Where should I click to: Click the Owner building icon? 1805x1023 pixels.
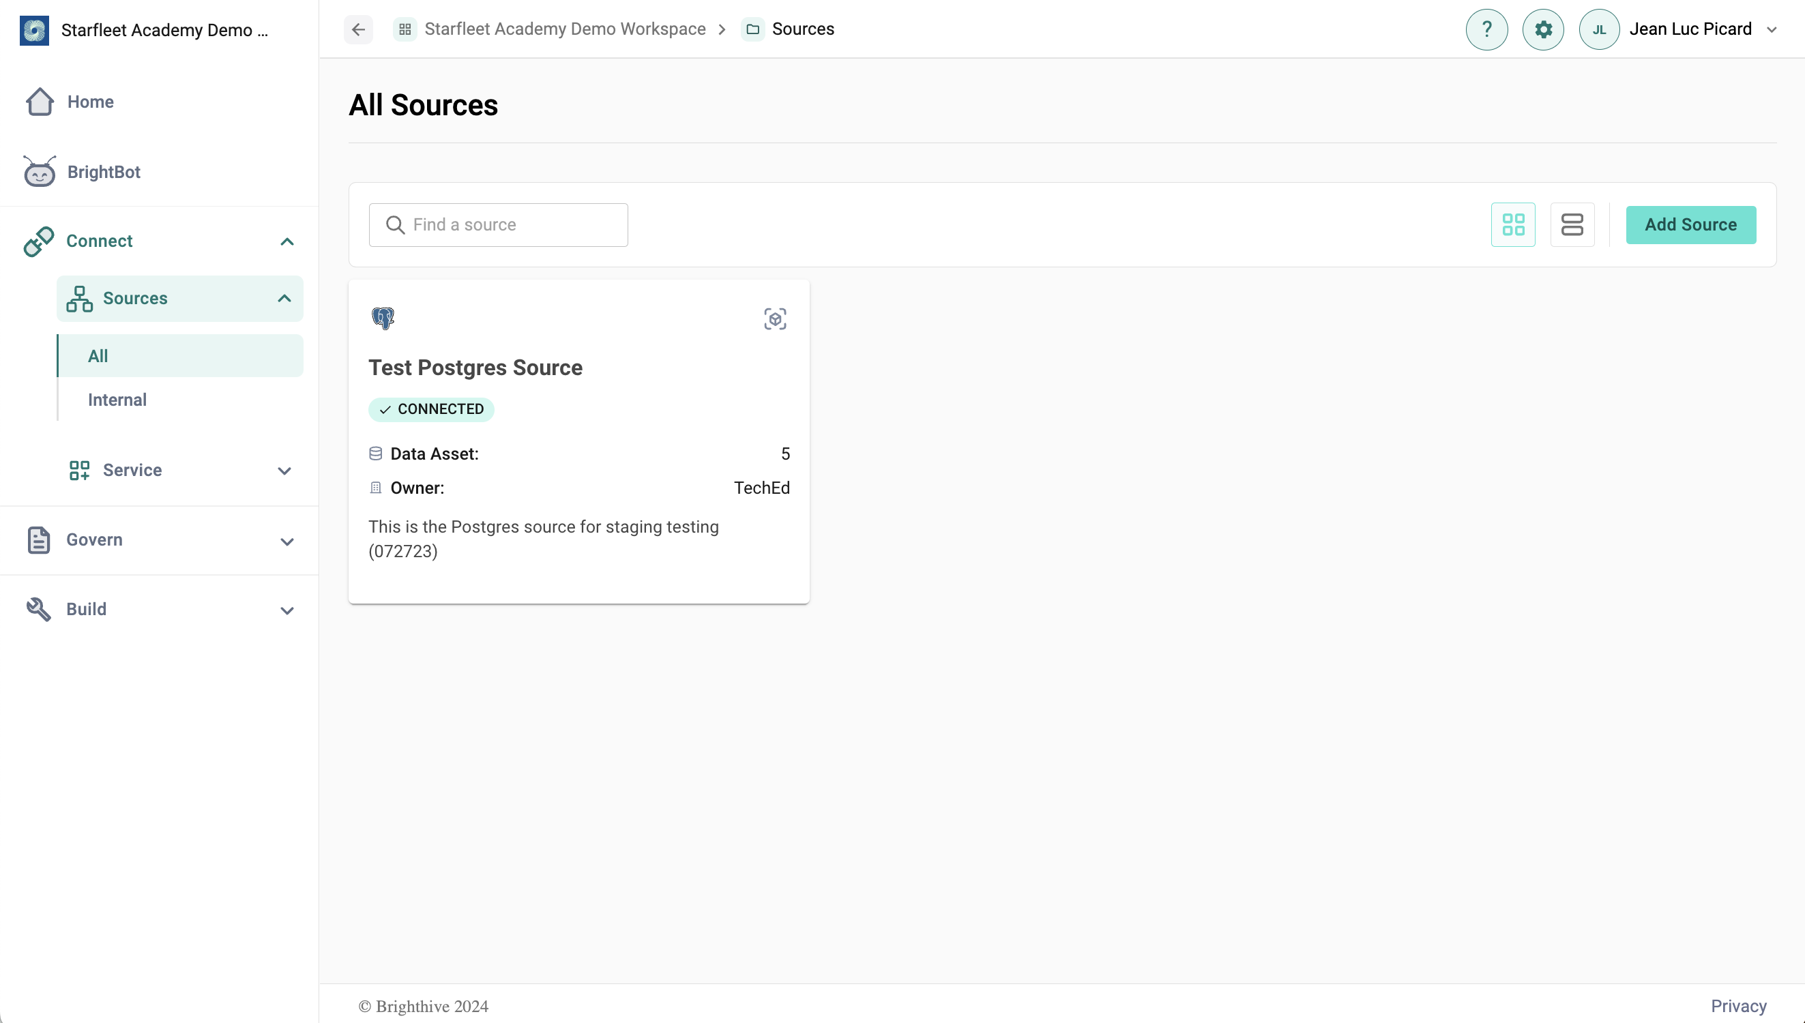(376, 488)
